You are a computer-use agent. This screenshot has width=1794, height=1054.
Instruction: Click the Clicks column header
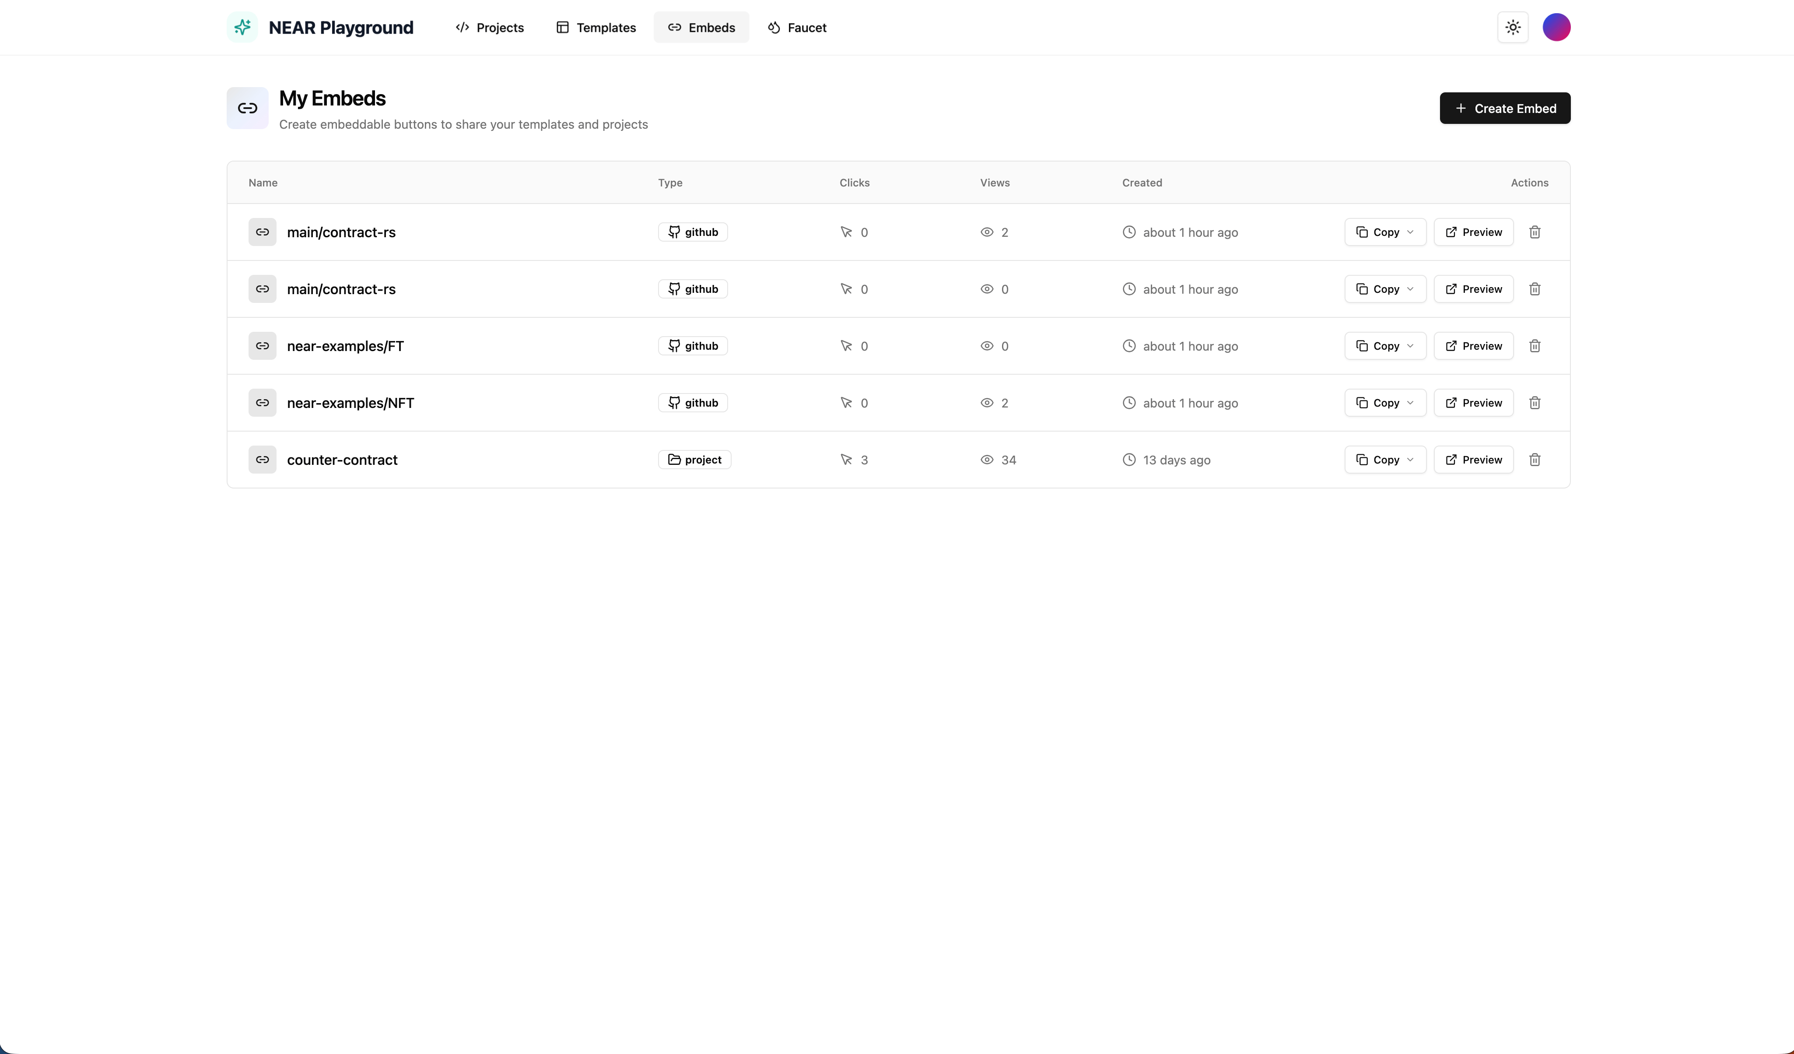click(854, 183)
